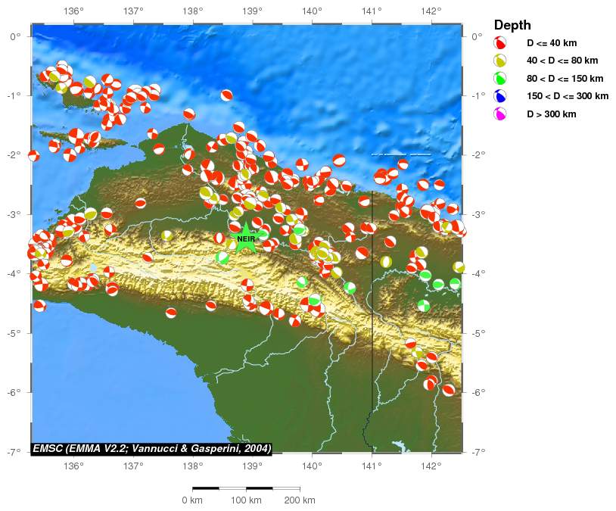Image resolution: width=616 pixels, height=511 pixels.
Task: Click the black-and-white distance scale bar
Action: coord(246,488)
